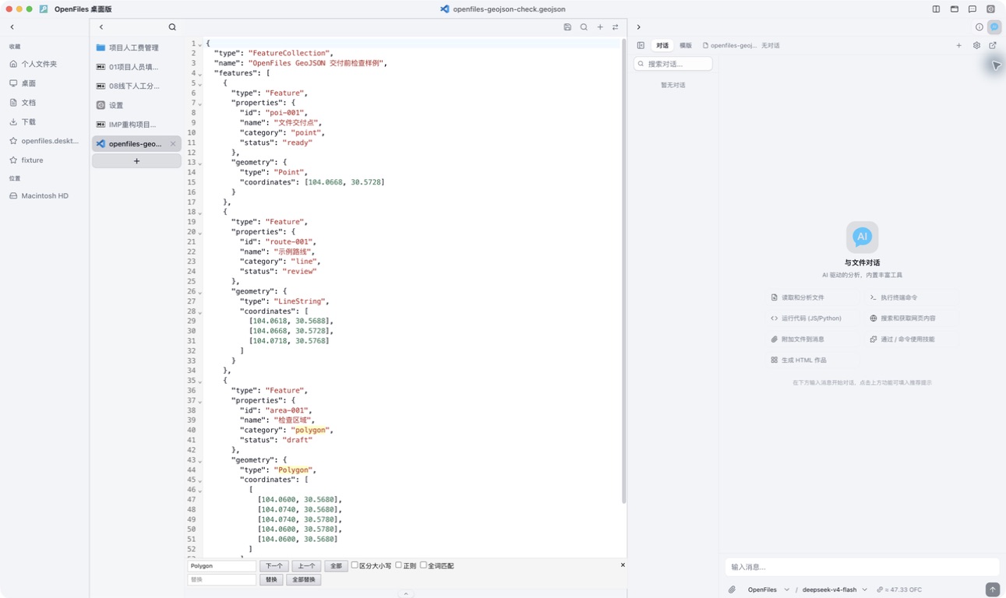Viewport: 1006px width, 598px height.
Task: Click the editor vertical scrollbar
Action: click(623, 271)
